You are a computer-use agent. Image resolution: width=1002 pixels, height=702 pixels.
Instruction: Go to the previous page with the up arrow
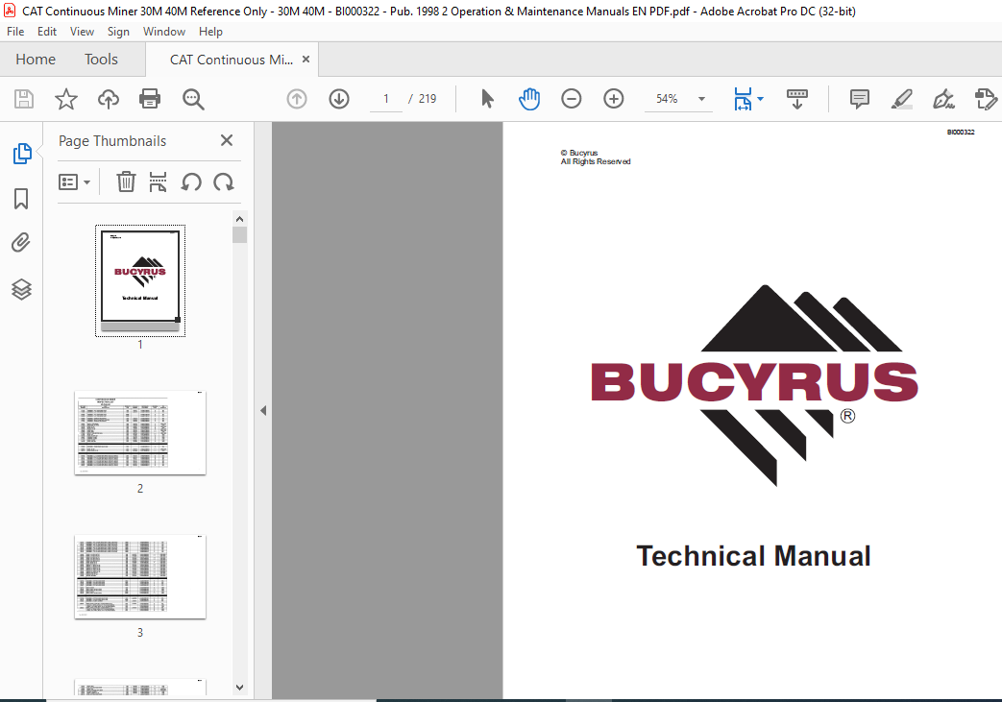(x=297, y=99)
